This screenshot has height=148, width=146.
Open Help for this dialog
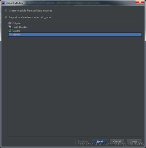pyautogui.click(x=134, y=142)
